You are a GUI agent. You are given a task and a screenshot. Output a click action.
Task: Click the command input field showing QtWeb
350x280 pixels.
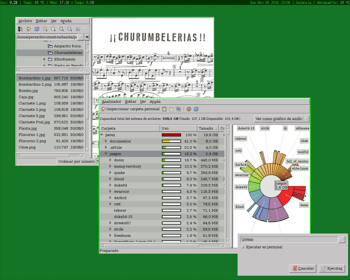click(289, 240)
